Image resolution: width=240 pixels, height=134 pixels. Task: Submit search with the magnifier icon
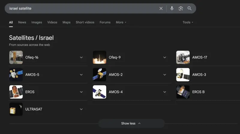(190, 8)
